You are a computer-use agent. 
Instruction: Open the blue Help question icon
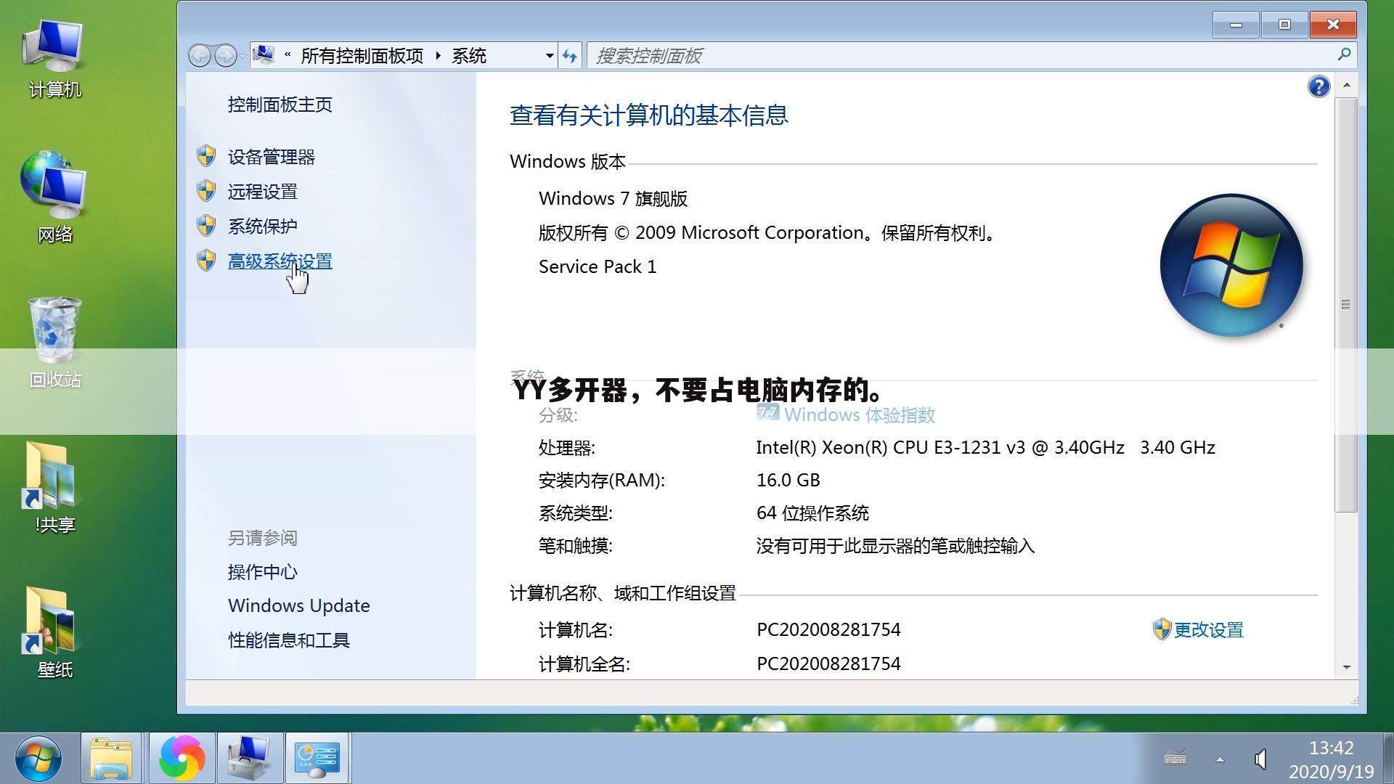[1318, 87]
